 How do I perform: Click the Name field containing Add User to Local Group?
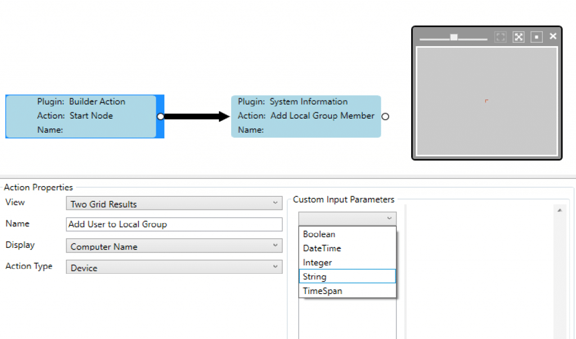pyautogui.click(x=174, y=224)
